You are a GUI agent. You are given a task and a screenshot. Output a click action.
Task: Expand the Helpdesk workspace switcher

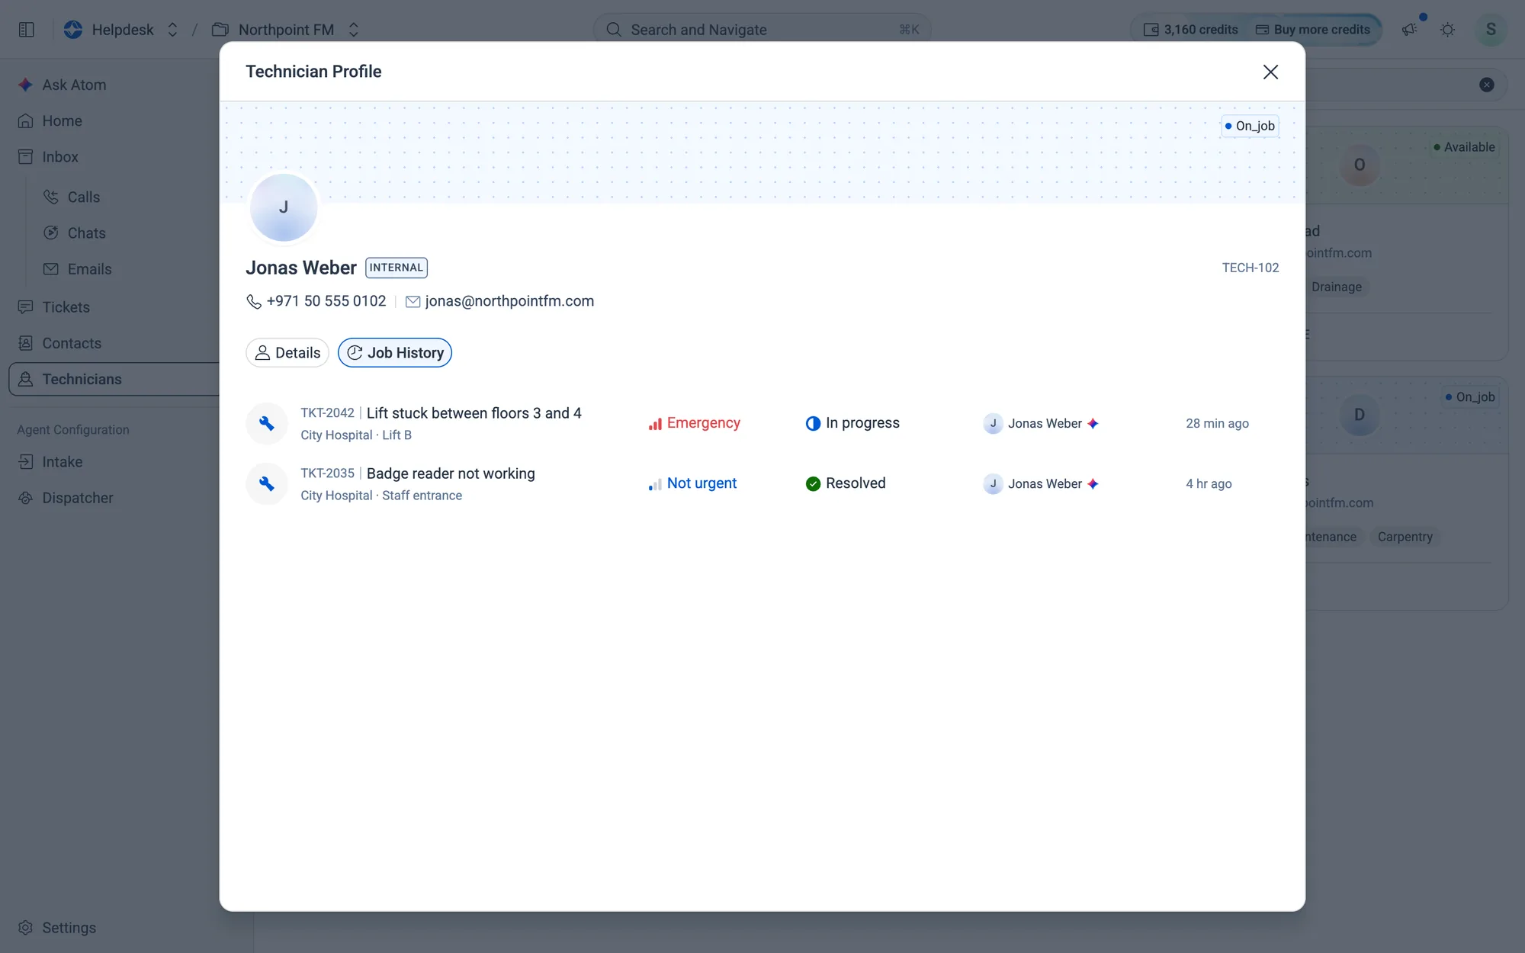click(x=172, y=30)
